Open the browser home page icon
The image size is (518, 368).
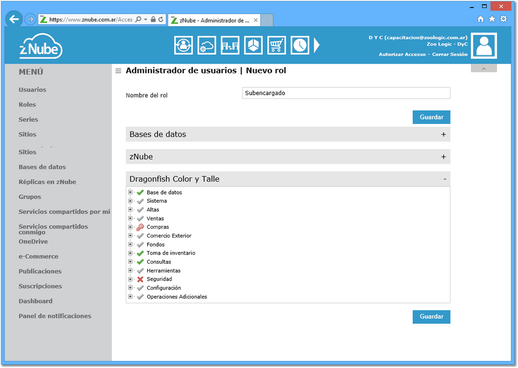click(x=481, y=19)
